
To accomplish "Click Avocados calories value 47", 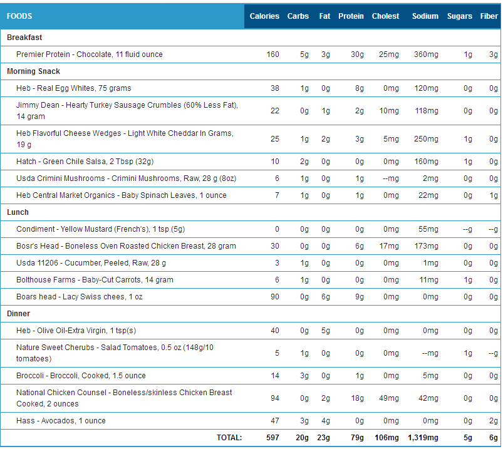I will tap(274, 421).
